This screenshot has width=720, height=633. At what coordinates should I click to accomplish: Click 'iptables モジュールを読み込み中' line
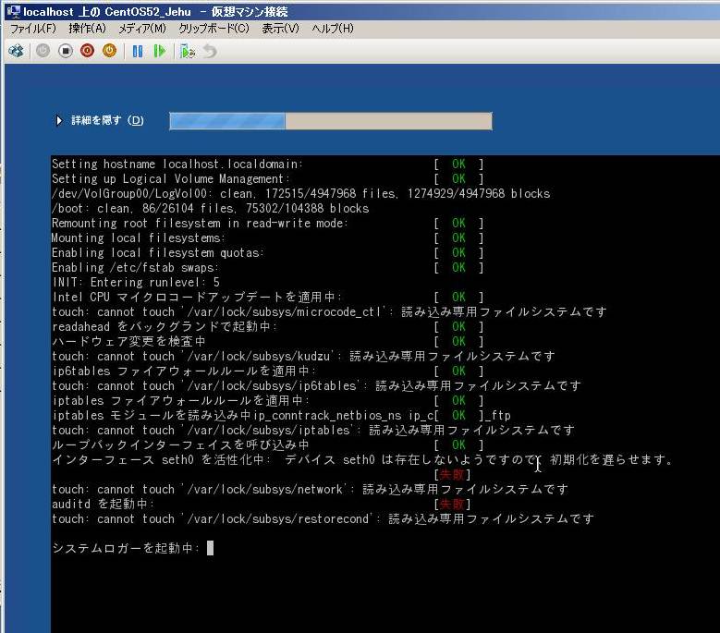click(x=281, y=415)
